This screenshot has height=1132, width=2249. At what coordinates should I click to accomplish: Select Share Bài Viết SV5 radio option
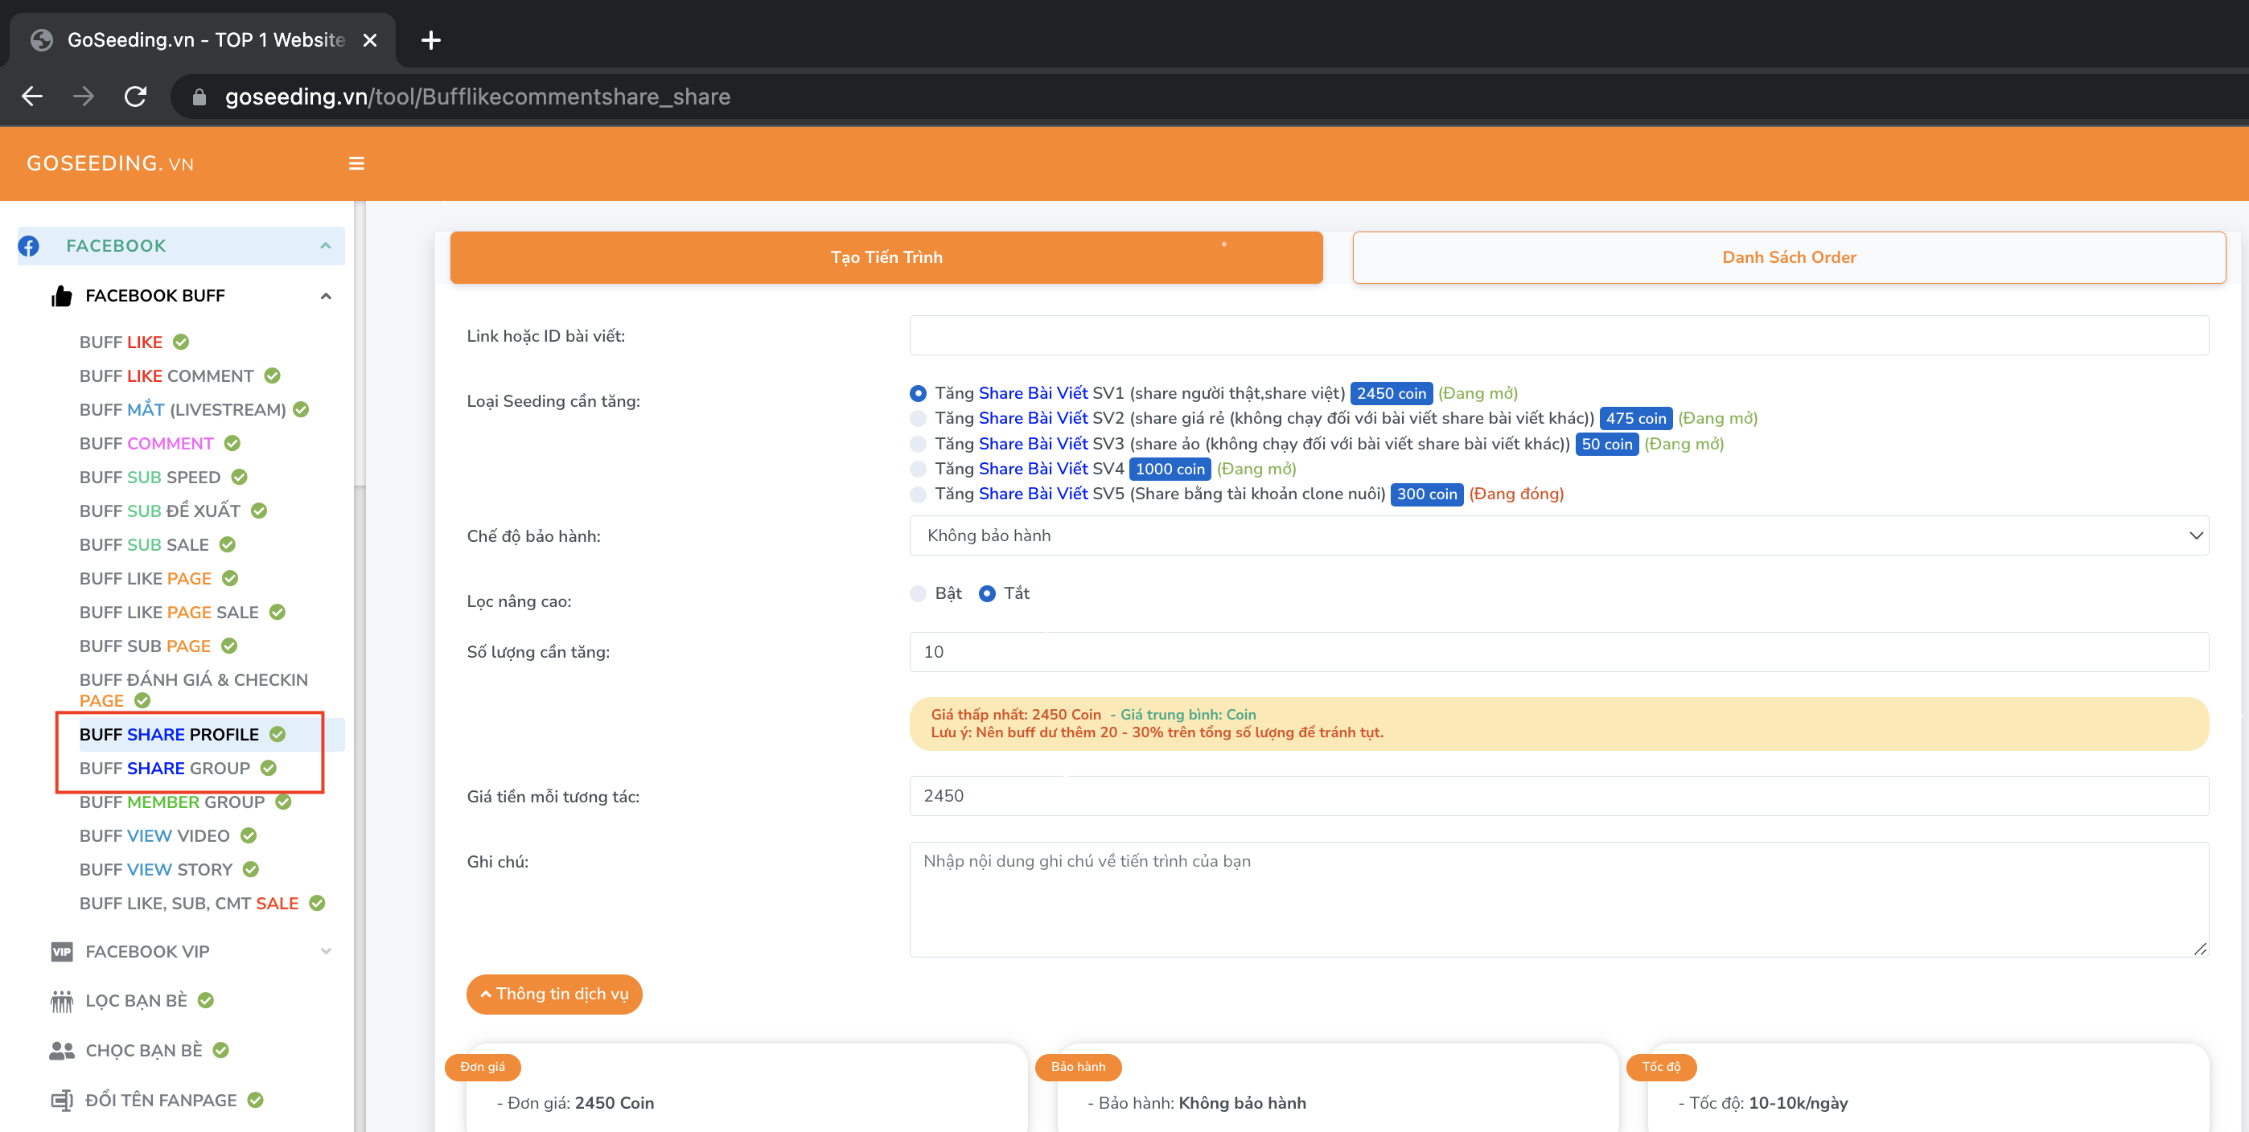click(x=918, y=495)
